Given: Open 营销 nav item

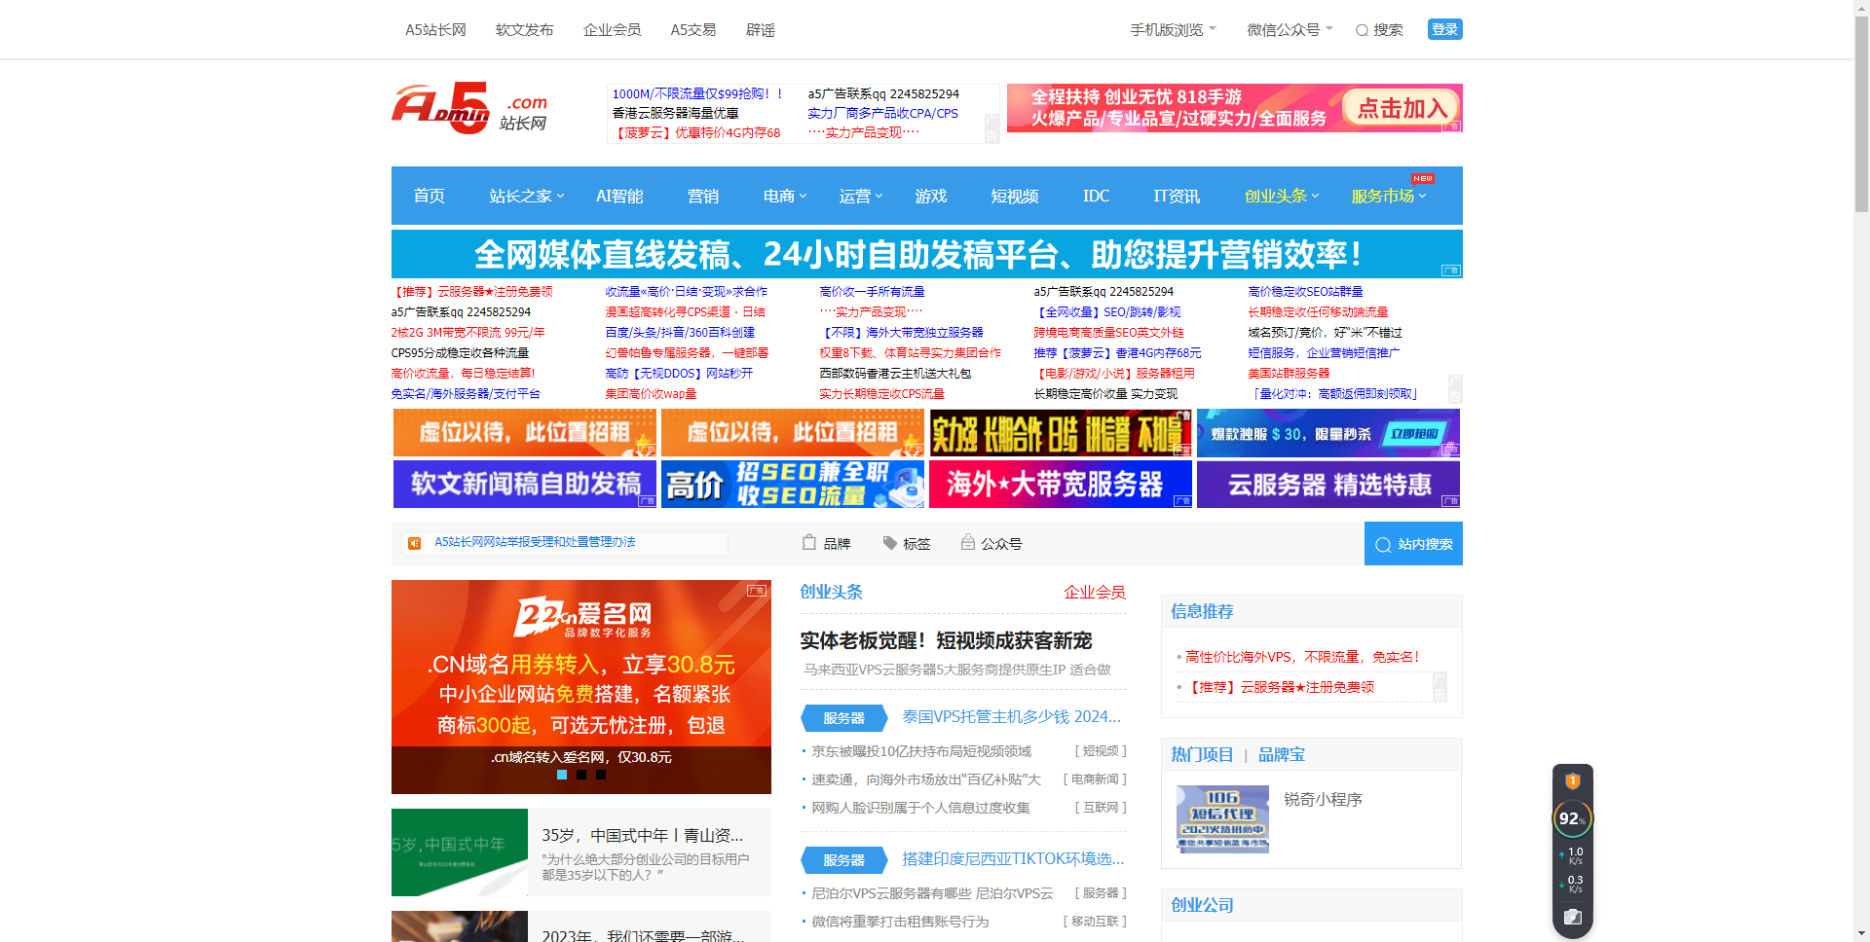Looking at the screenshot, I should pos(702,196).
